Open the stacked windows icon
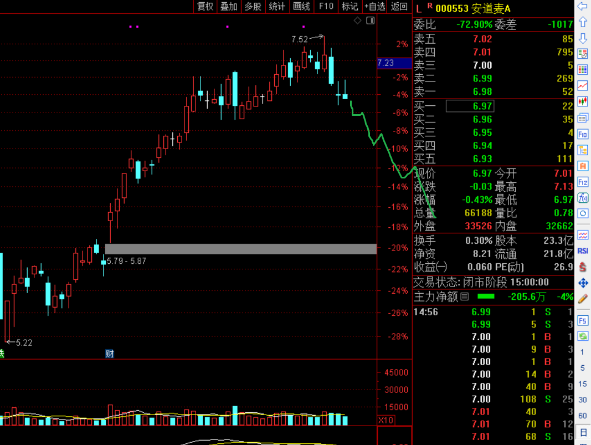591x445 pixels. 583,118
